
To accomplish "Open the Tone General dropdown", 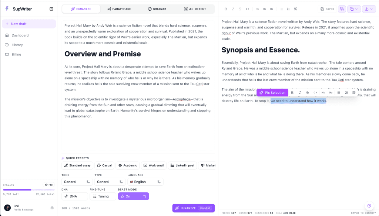I will pos(77,182).
